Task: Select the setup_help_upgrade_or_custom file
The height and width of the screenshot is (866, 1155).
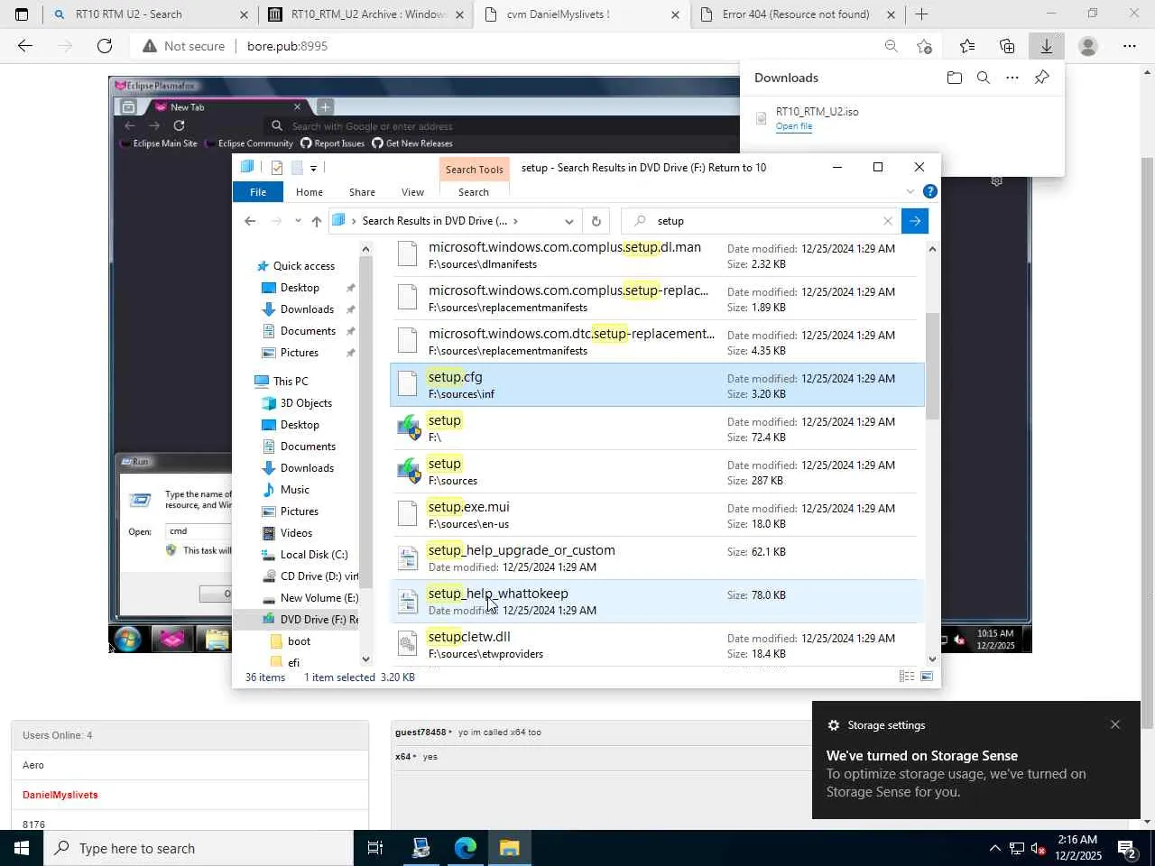Action: coord(658,558)
